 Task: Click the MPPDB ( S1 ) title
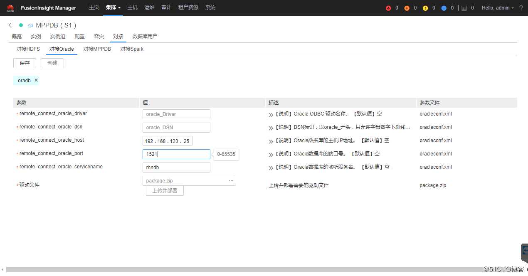(56, 25)
